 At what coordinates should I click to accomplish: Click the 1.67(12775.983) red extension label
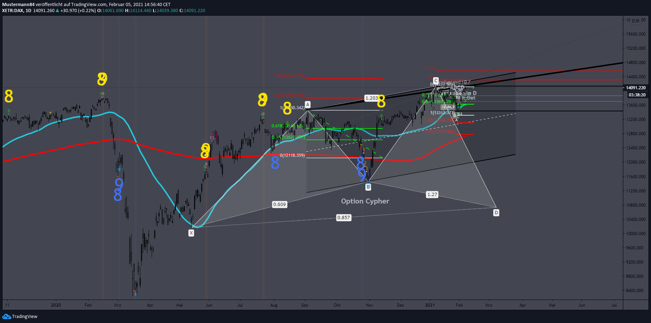[439, 132]
